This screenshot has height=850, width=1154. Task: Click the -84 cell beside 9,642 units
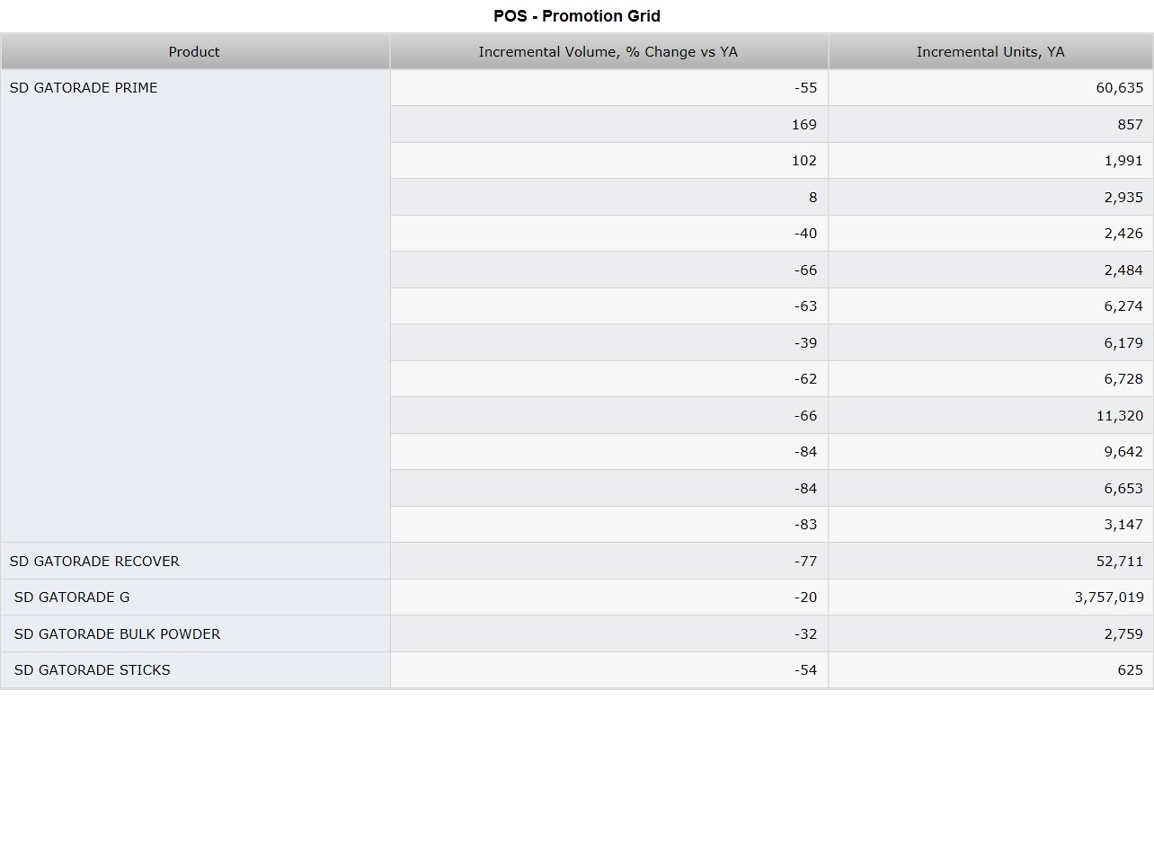[608, 452]
